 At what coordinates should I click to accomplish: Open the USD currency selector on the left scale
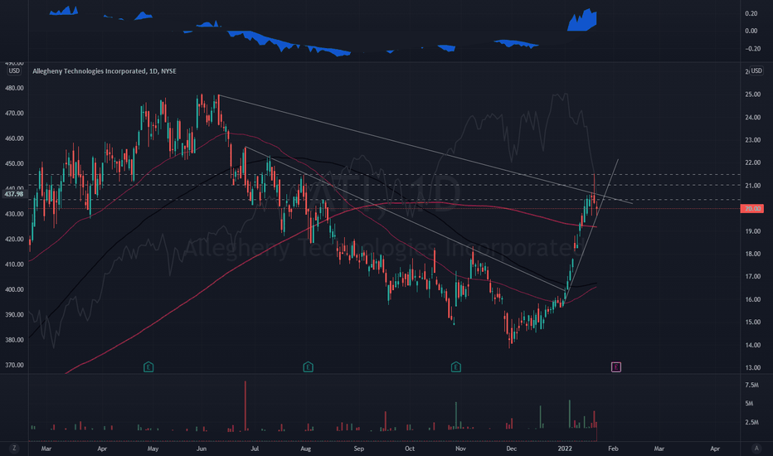14,71
